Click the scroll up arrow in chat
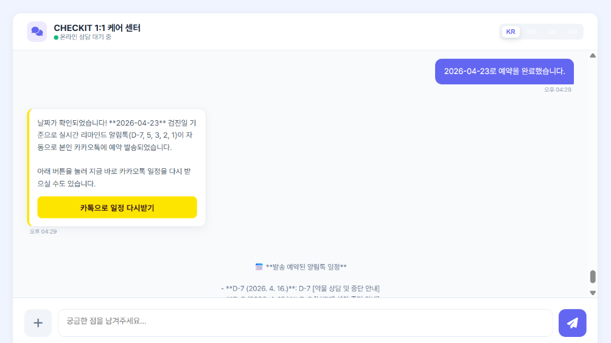The width and height of the screenshot is (611, 343). click(593, 56)
